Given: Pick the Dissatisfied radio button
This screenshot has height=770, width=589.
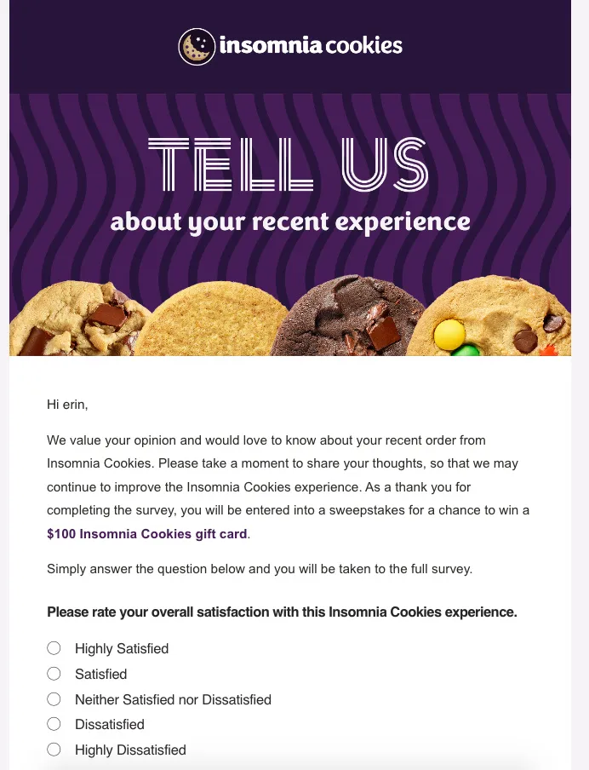Looking at the screenshot, I should pos(54,724).
